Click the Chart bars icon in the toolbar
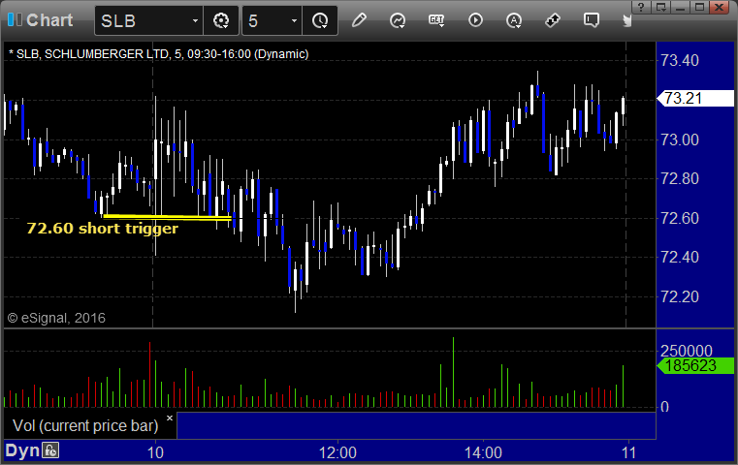The width and height of the screenshot is (738, 465). 15,19
